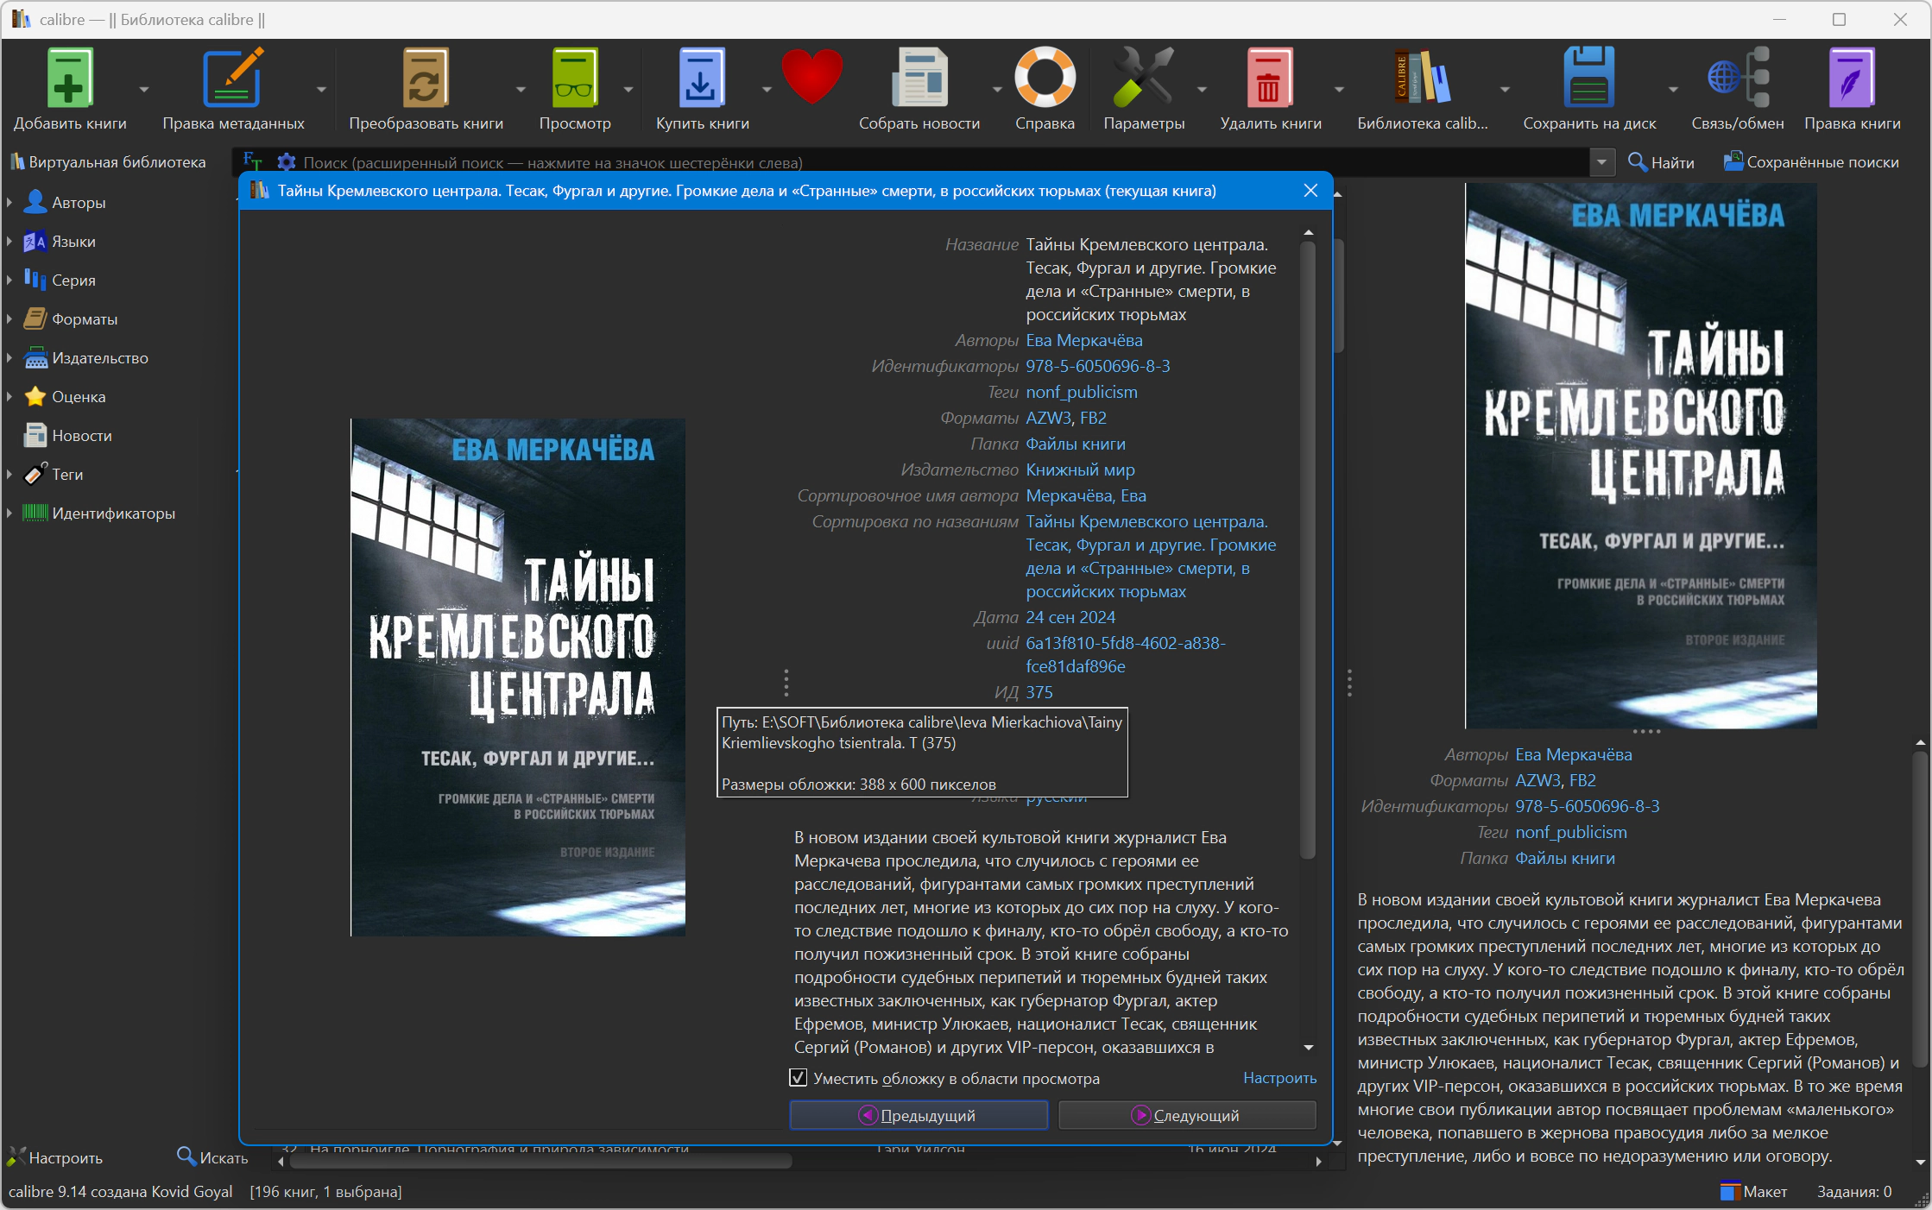Open the Virtual library menu
1932x1210 pixels.
coord(109,162)
